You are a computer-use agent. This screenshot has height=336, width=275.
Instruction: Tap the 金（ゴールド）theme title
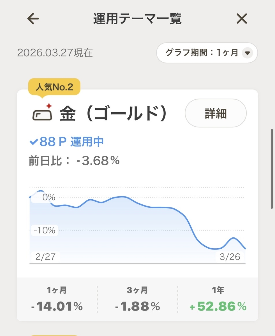tap(114, 113)
